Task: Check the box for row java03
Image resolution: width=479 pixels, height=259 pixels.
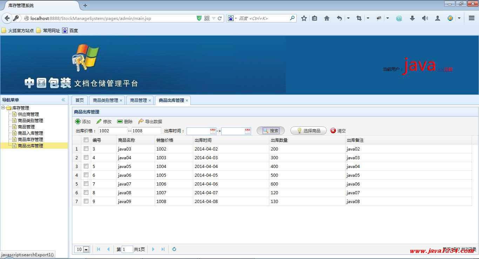Action: (x=86, y=149)
